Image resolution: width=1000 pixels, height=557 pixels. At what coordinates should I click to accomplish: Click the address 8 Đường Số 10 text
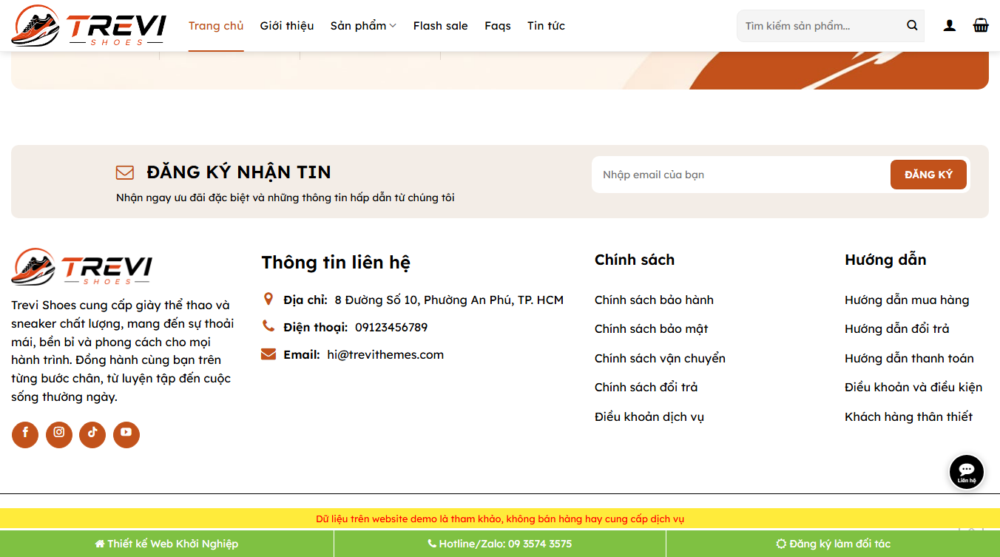[449, 300]
